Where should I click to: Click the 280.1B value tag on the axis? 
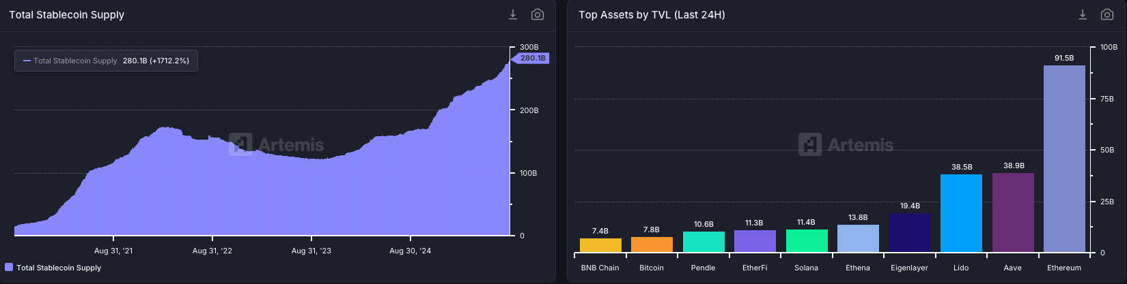pyautogui.click(x=532, y=59)
